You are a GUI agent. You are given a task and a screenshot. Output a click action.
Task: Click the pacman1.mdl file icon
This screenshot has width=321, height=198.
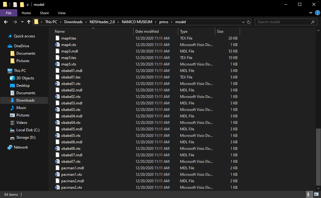click(58, 168)
